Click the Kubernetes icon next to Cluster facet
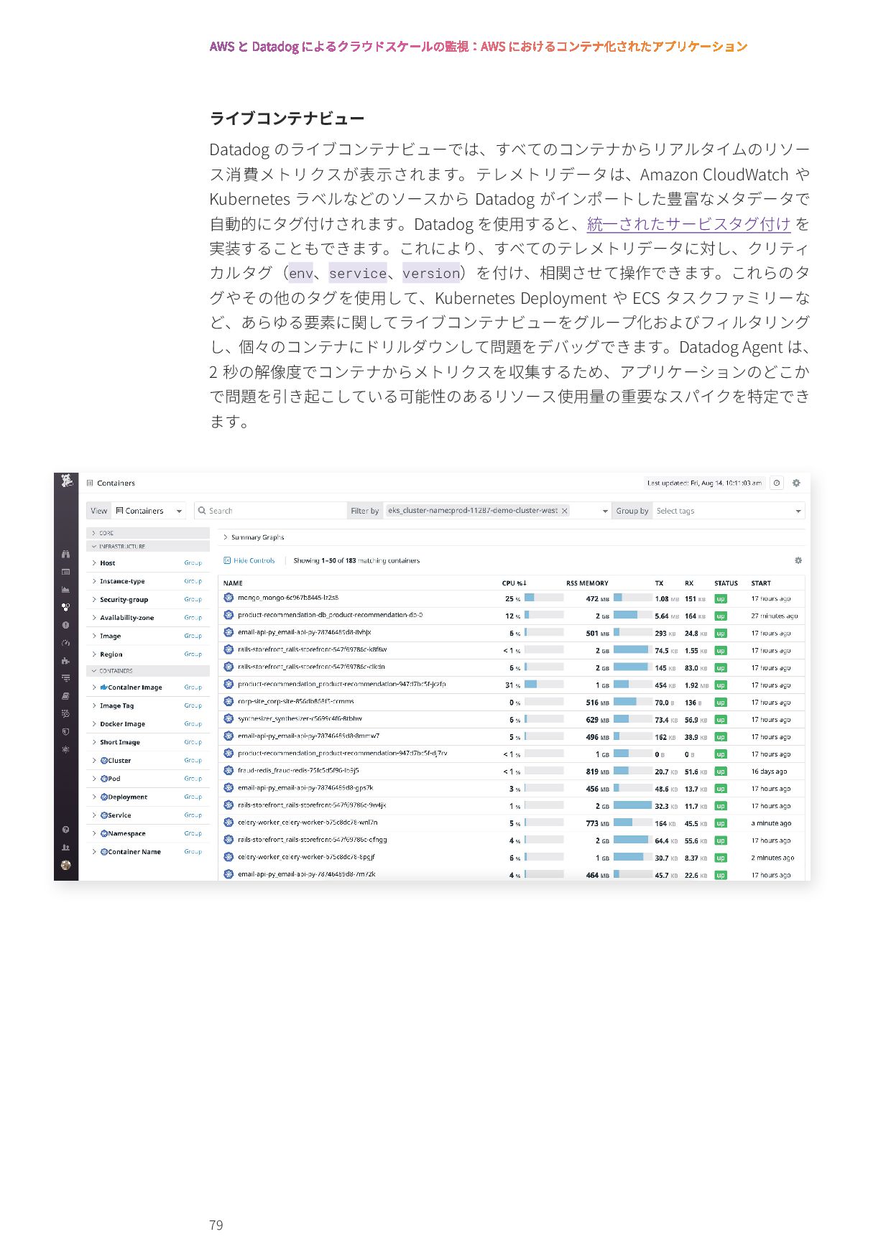This screenshot has height=1260, width=891. pyautogui.click(x=104, y=761)
